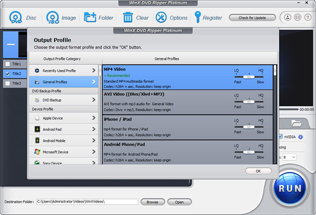Image resolution: width=316 pixels, height=215 pixels.
Task: Expand Sony Device chevron
Action: coord(94,162)
